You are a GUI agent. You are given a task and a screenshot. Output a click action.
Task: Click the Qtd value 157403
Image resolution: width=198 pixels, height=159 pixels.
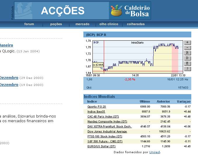tap(183, 88)
